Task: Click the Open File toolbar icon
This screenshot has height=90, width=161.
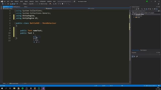Action: 11,4
